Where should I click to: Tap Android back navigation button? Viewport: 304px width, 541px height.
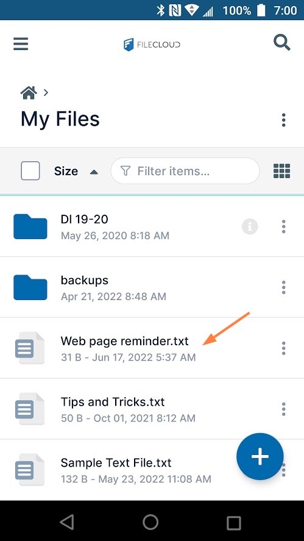(67, 521)
